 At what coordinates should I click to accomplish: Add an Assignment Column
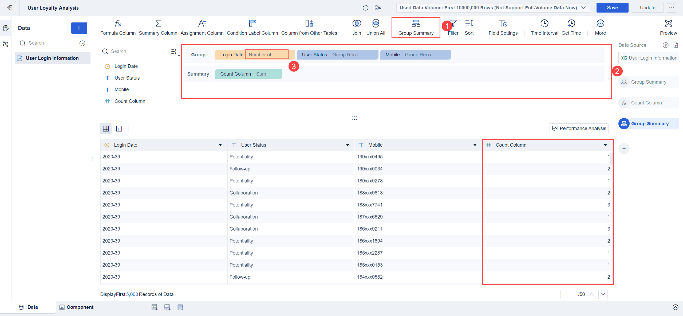(202, 28)
